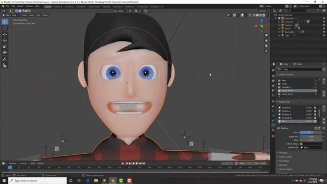Open the viewport Object menu
Viewport: 327px width, 184px height.
[x=45, y=15]
